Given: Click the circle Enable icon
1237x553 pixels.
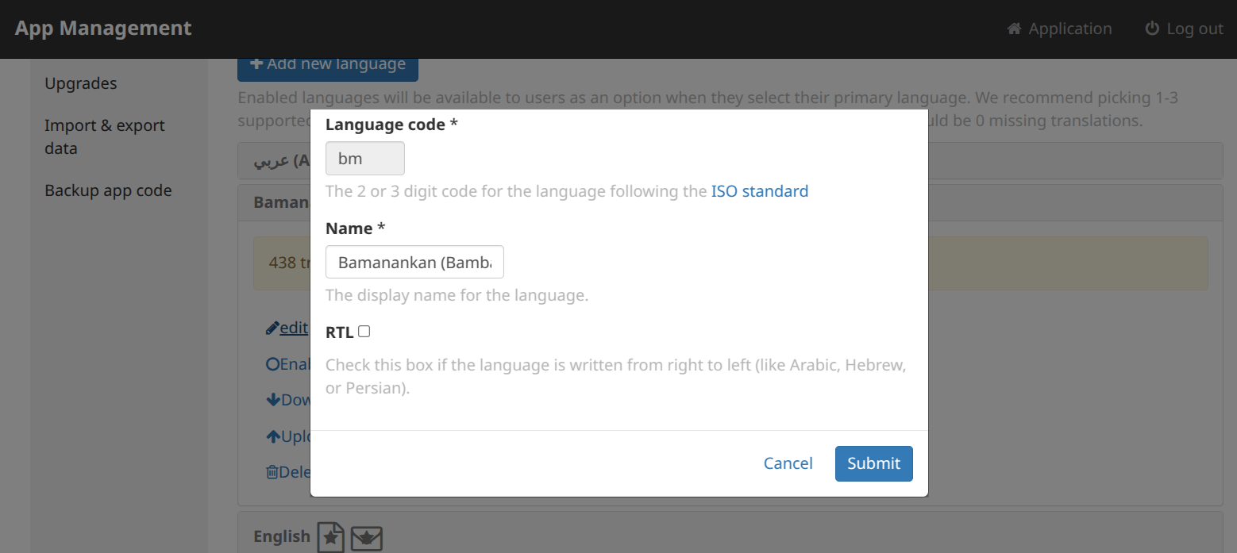Looking at the screenshot, I should [x=272, y=364].
